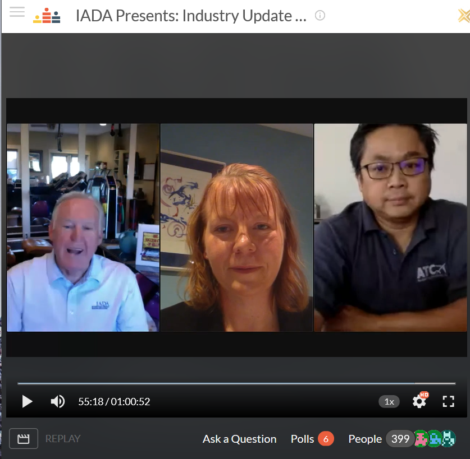Viewport: 470px width, 459px height.
Task: Select the left speaker's video tile
Action: pos(83,228)
